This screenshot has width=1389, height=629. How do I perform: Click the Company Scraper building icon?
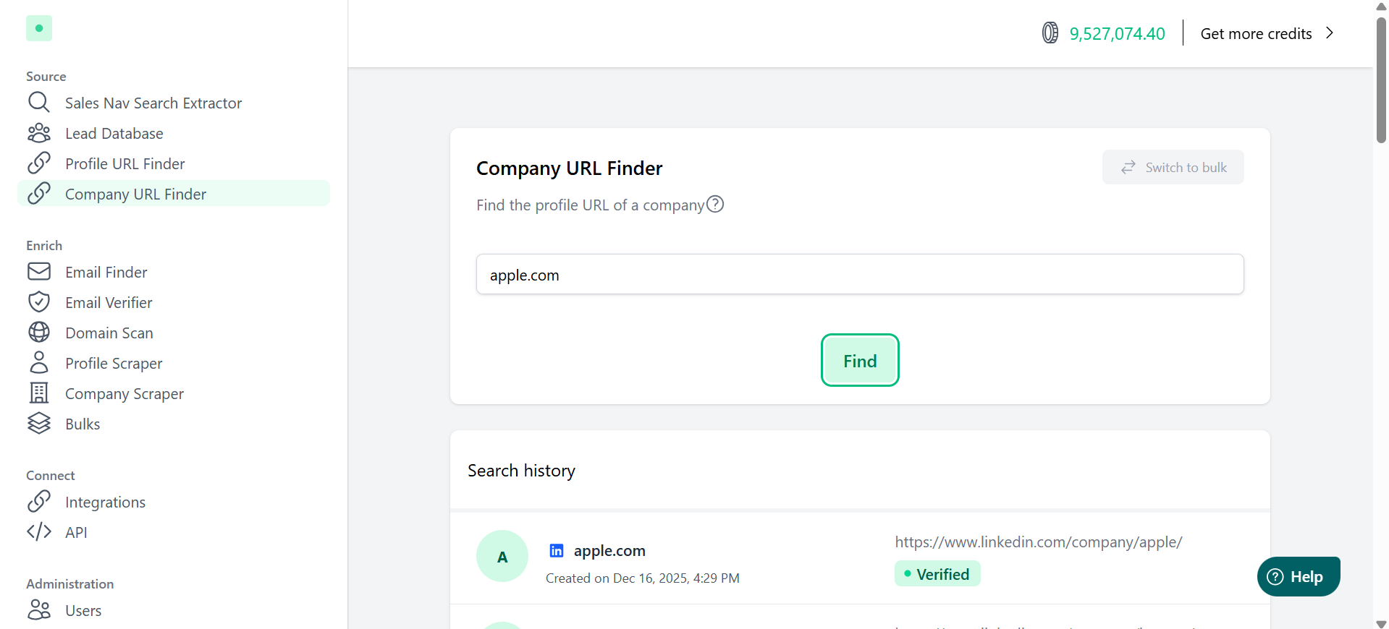pos(39,393)
